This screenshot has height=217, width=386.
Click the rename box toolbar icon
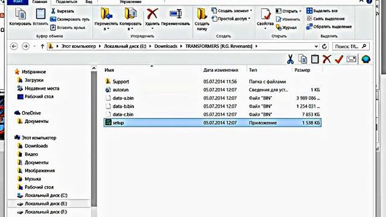pyautogui.click(x=351, y=59)
